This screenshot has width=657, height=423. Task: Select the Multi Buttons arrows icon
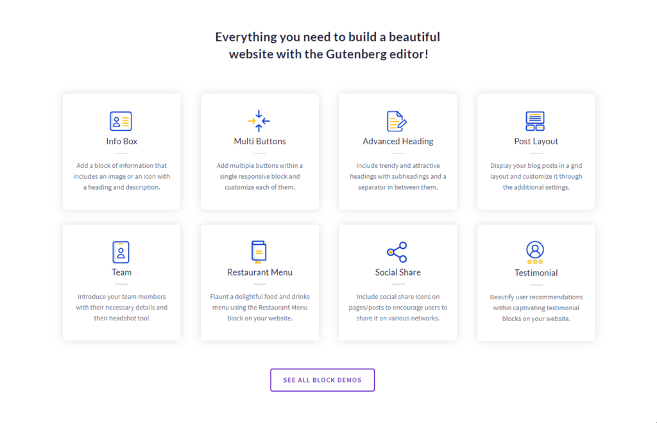pyautogui.click(x=259, y=121)
